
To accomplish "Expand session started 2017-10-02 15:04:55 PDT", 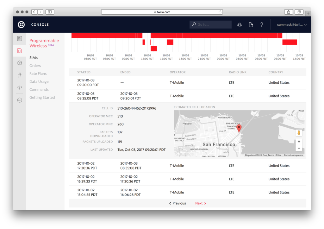I will click(188, 192).
